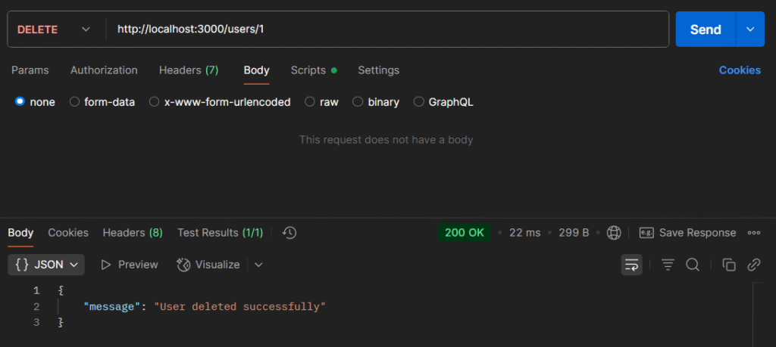Copy the response body to clipboard
The width and height of the screenshot is (776, 347).
pos(729,265)
